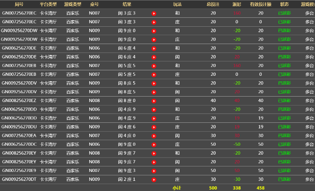Play video replay for round GN009256270DU
The width and height of the screenshot is (315, 191).
[154, 127]
